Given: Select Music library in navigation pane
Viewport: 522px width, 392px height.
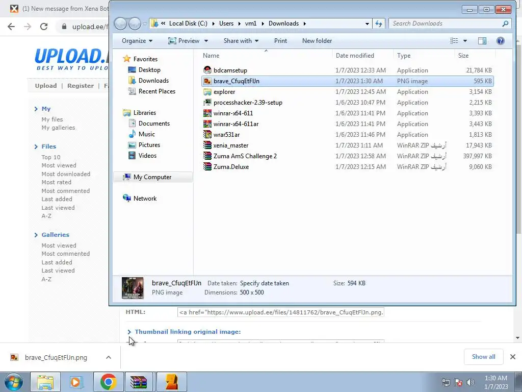Looking at the screenshot, I should [x=142, y=134].
